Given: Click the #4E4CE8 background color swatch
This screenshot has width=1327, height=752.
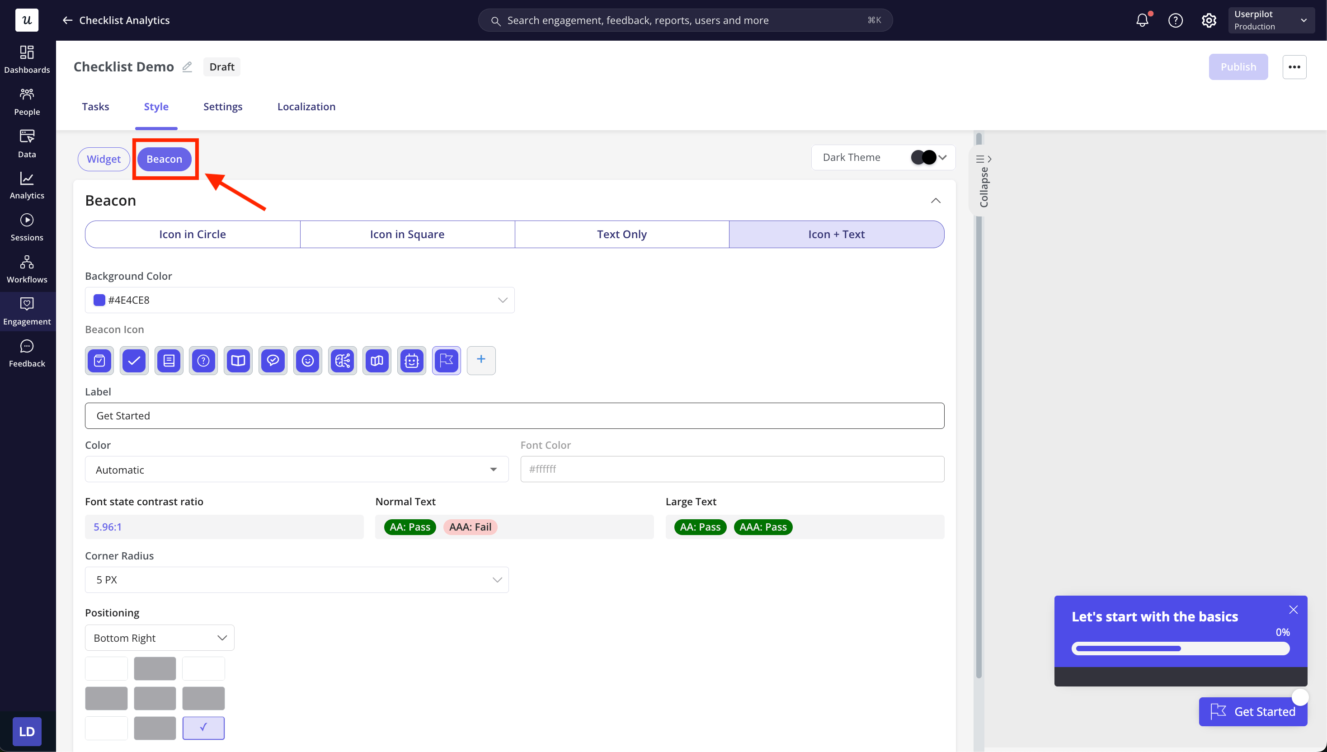Looking at the screenshot, I should click(x=99, y=300).
